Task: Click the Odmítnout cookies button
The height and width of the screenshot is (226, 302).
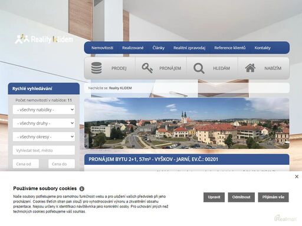Action: 241,197
